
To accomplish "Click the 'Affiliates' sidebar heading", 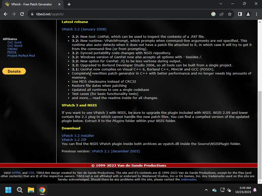I will click(x=10, y=39).
